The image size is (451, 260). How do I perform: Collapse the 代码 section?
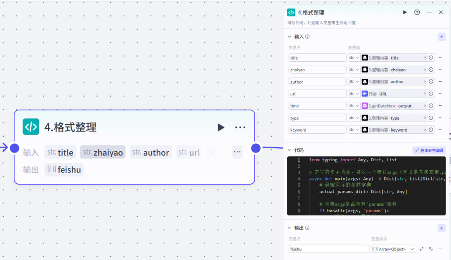pos(290,150)
